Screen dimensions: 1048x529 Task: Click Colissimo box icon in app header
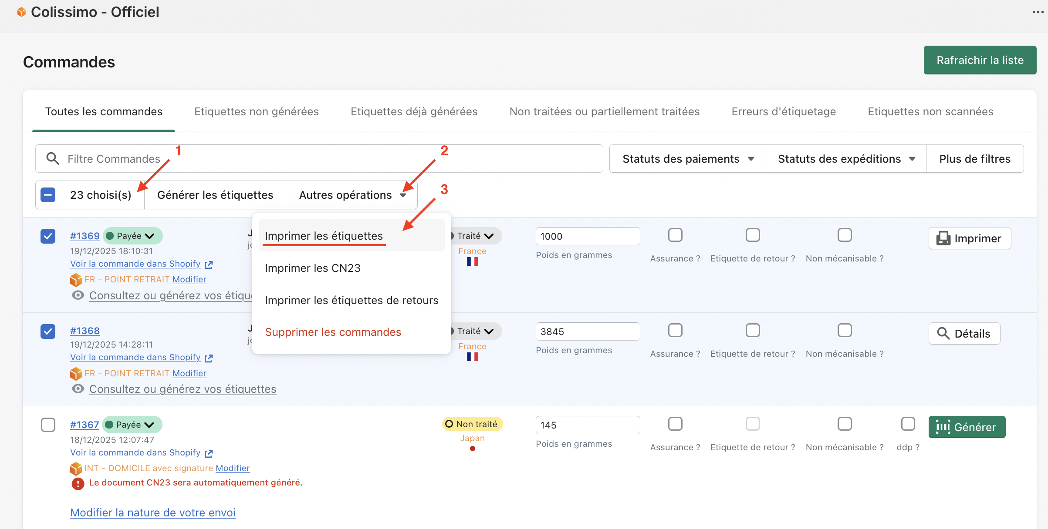(21, 12)
